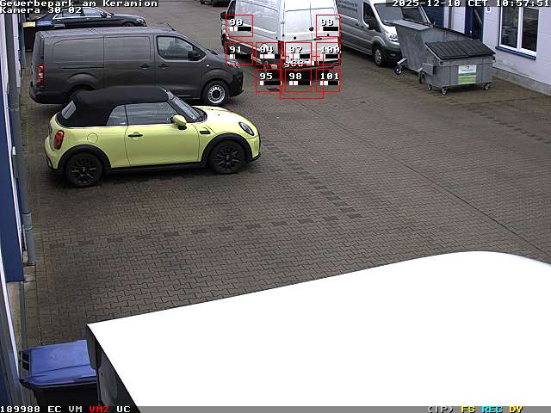Click detection cell 97
Viewport: 551px width, 413px height.
296,52
